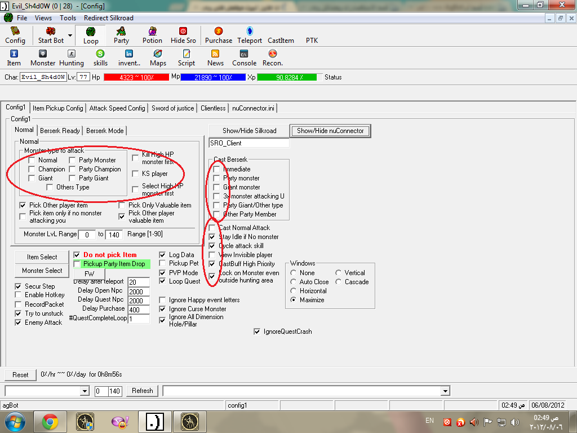Open the Tools menu
Image resolution: width=577 pixels, height=433 pixels.
[x=68, y=17]
